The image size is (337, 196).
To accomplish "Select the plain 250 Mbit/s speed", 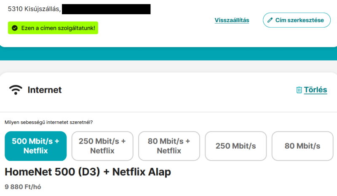I will (x=235, y=146).
